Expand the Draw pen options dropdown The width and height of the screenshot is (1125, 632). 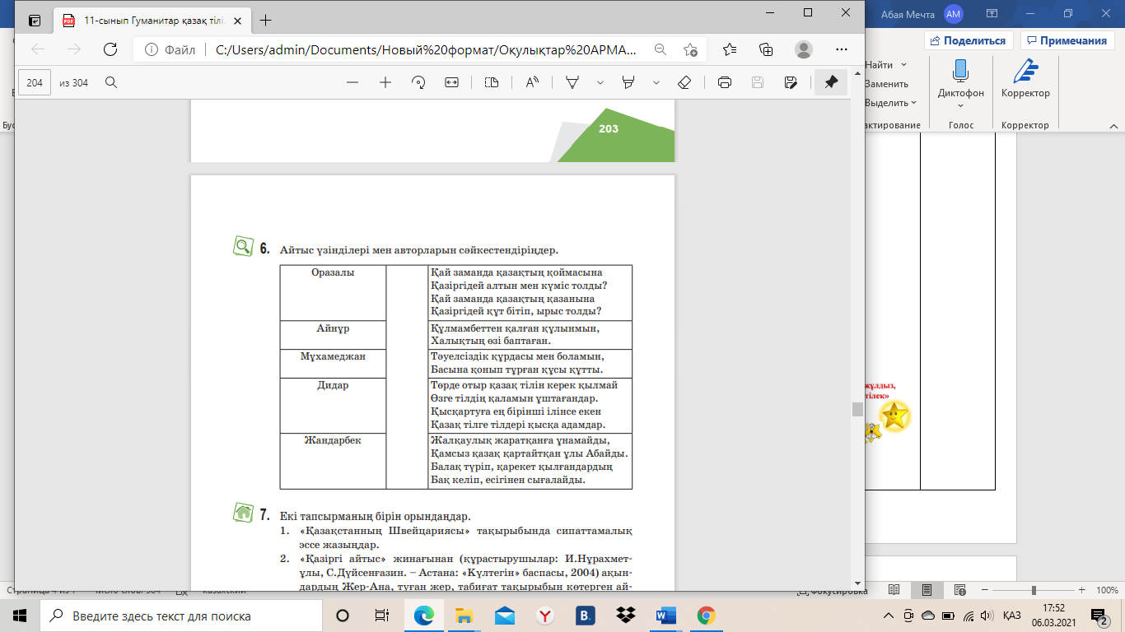[x=600, y=82]
